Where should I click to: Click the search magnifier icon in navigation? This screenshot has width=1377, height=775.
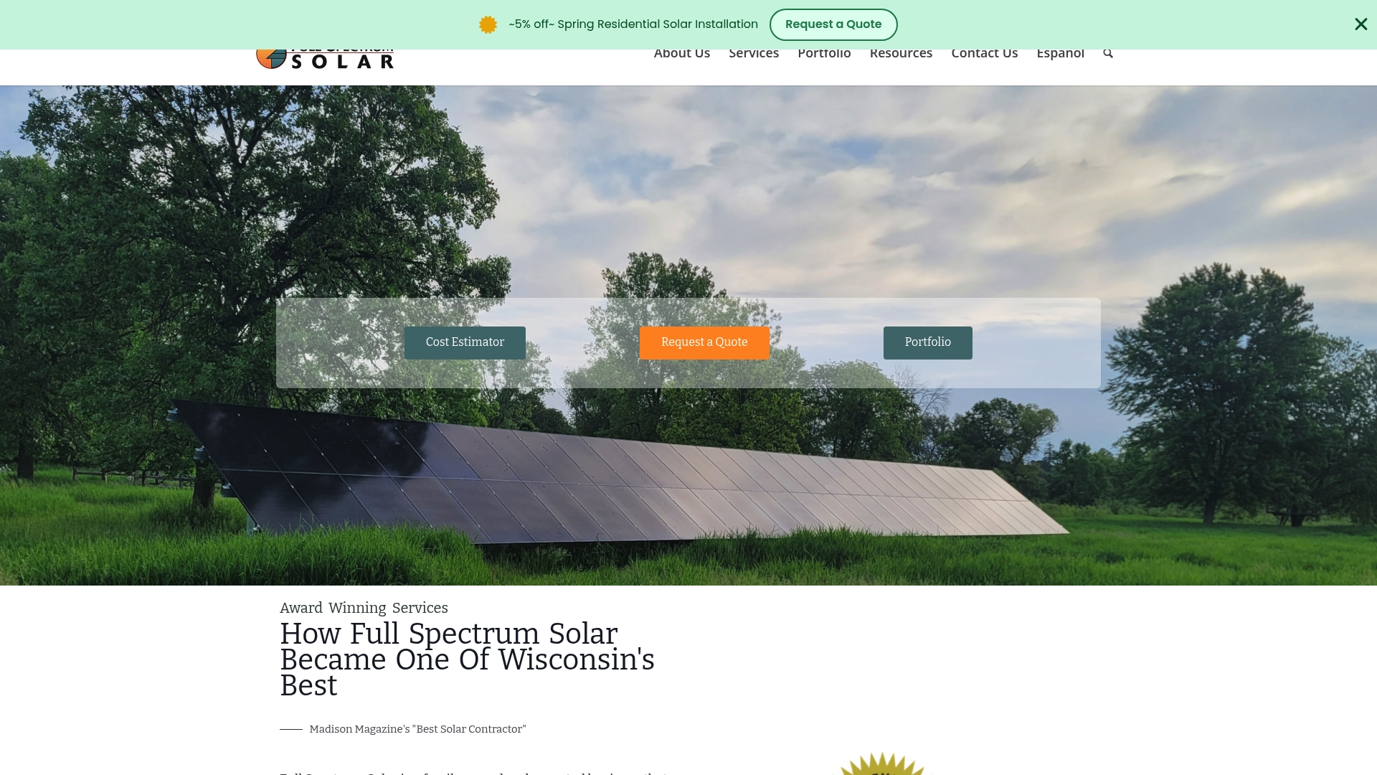pos(1108,54)
